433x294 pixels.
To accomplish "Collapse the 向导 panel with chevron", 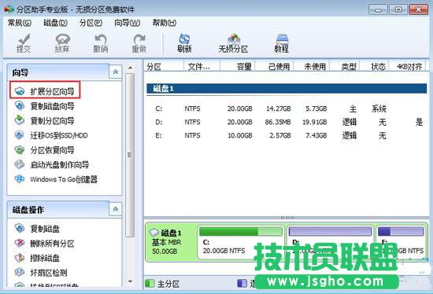I will 116,72.
